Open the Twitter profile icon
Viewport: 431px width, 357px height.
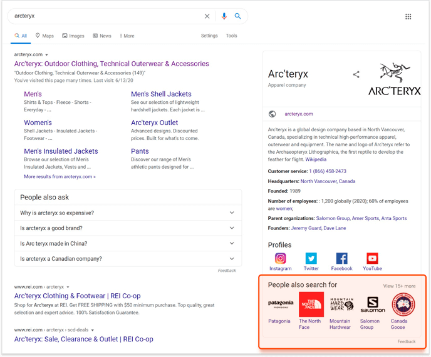pyautogui.click(x=311, y=258)
